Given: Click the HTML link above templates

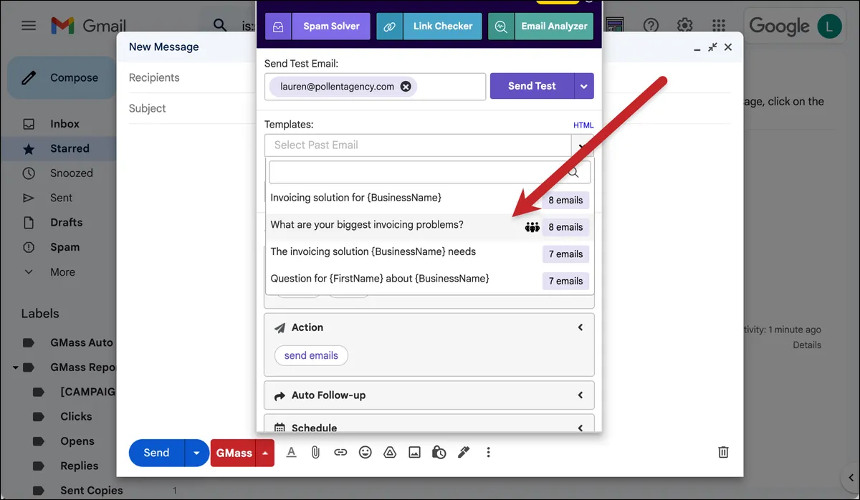Looking at the screenshot, I should 583,125.
